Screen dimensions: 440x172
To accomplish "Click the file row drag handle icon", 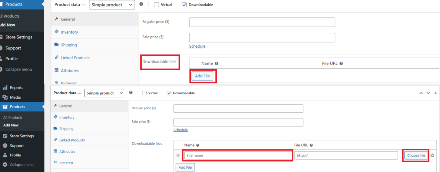I will point(178,156).
